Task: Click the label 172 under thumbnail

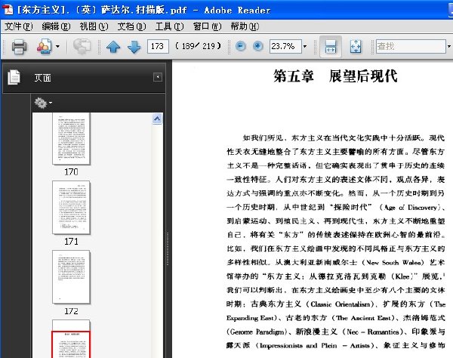Action: point(71,311)
